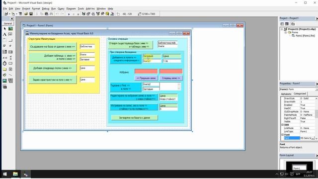Select the ListBox control tool
318x179 pixels.
[x=10, y=52]
